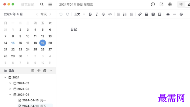
Task: Insert a code block
Action: 160,14
